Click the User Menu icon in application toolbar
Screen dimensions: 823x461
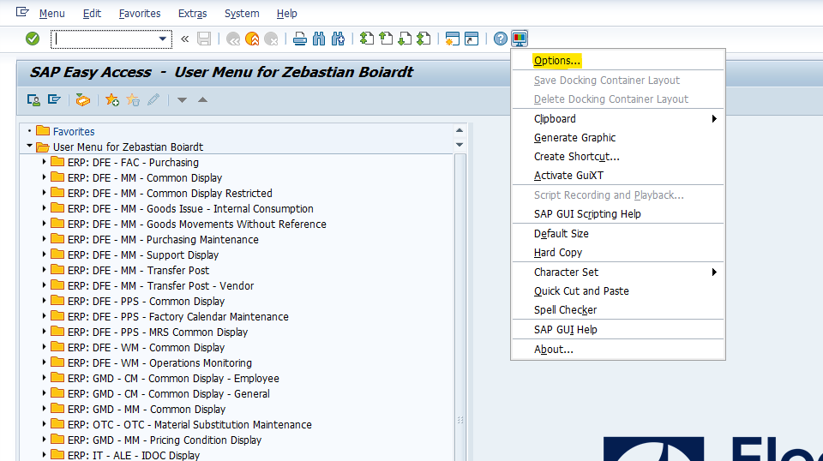33,99
